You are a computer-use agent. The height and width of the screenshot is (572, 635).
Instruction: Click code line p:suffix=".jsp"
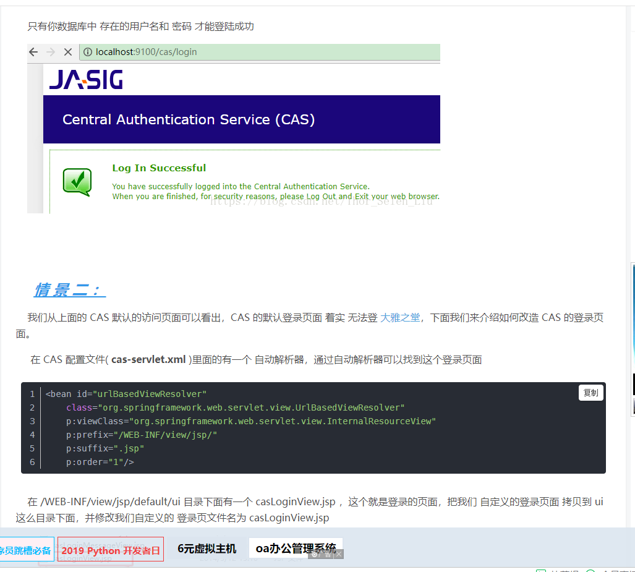pyautogui.click(x=105, y=448)
